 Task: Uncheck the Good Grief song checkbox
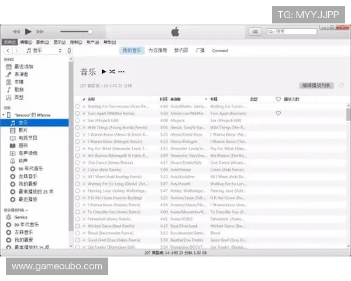(84, 240)
